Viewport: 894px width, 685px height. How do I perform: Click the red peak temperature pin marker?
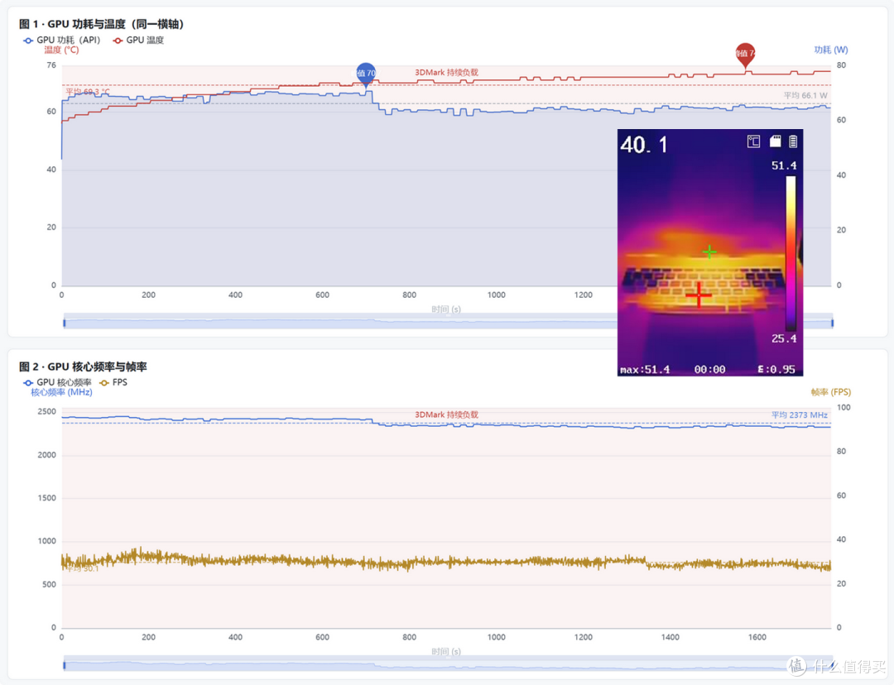coord(745,55)
